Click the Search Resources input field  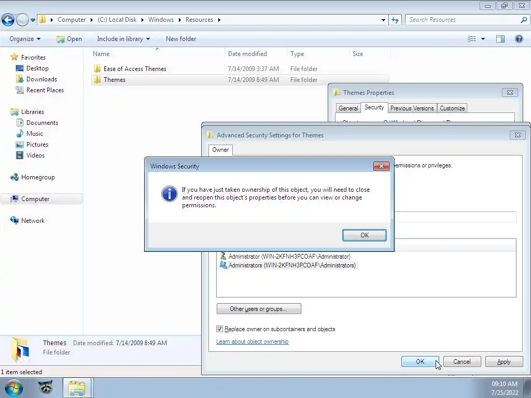(x=463, y=20)
